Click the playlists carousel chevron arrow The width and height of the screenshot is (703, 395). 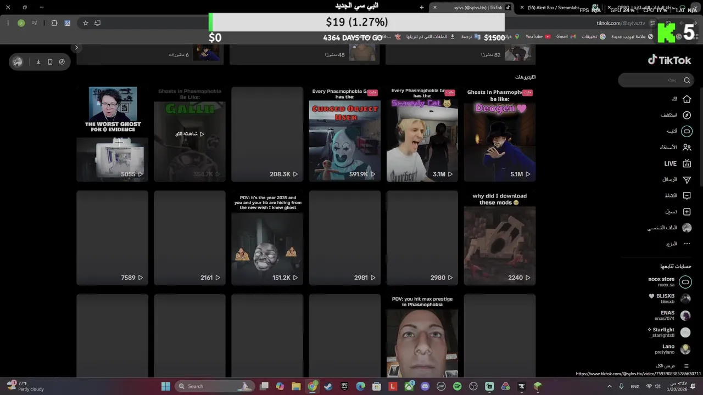[76, 48]
